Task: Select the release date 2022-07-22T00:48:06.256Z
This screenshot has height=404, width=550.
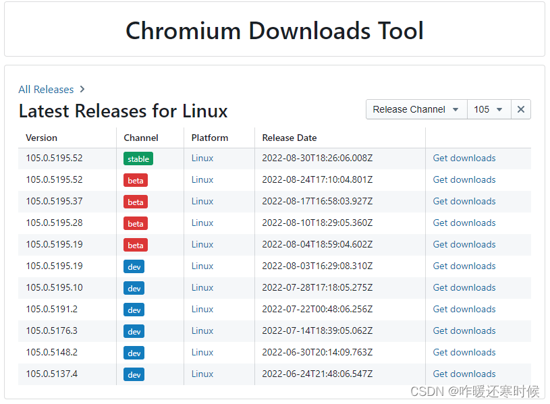Action: point(317,309)
